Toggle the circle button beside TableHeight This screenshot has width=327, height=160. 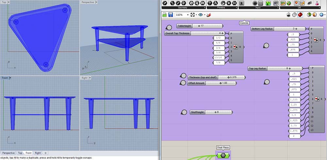tap(169, 27)
